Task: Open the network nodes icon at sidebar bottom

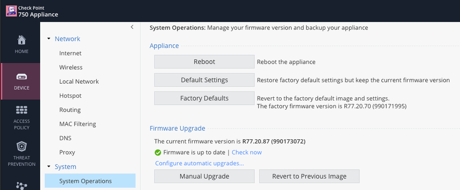Action: click(x=21, y=185)
